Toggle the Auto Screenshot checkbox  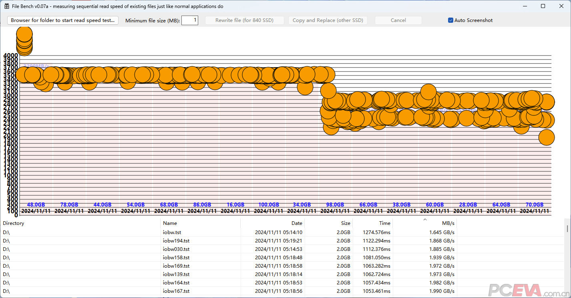click(450, 20)
